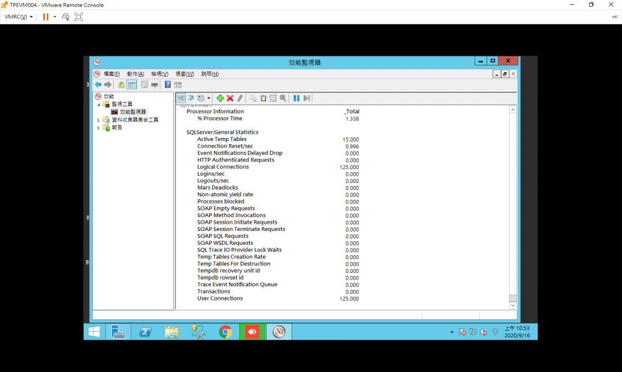
Task: Select the 效能 root tree node
Action: click(x=109, y=97)
